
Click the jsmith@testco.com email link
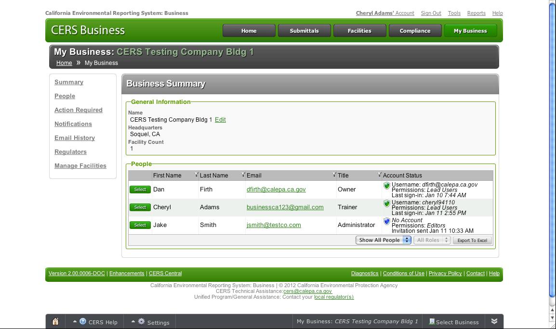point(274,225)
